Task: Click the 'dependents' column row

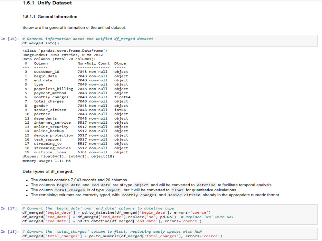Action: coord(76,119)
